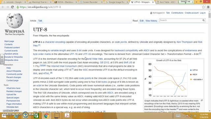This screenshot has height=119, width=211.
Task: Open the touch keyboard tray icon
Action: [x=178, y=116]
